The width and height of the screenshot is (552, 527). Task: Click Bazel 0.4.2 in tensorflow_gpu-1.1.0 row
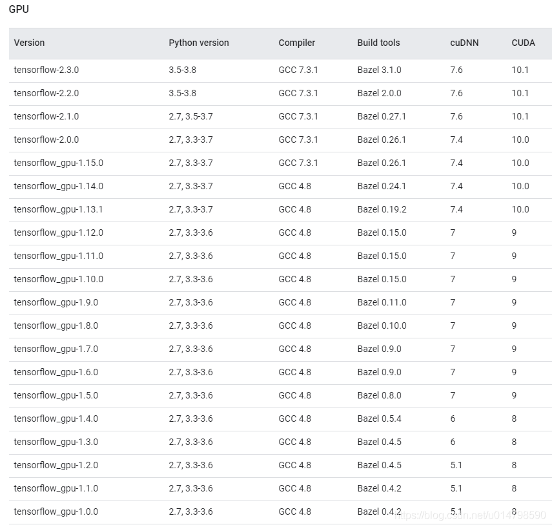coord(379,488)
